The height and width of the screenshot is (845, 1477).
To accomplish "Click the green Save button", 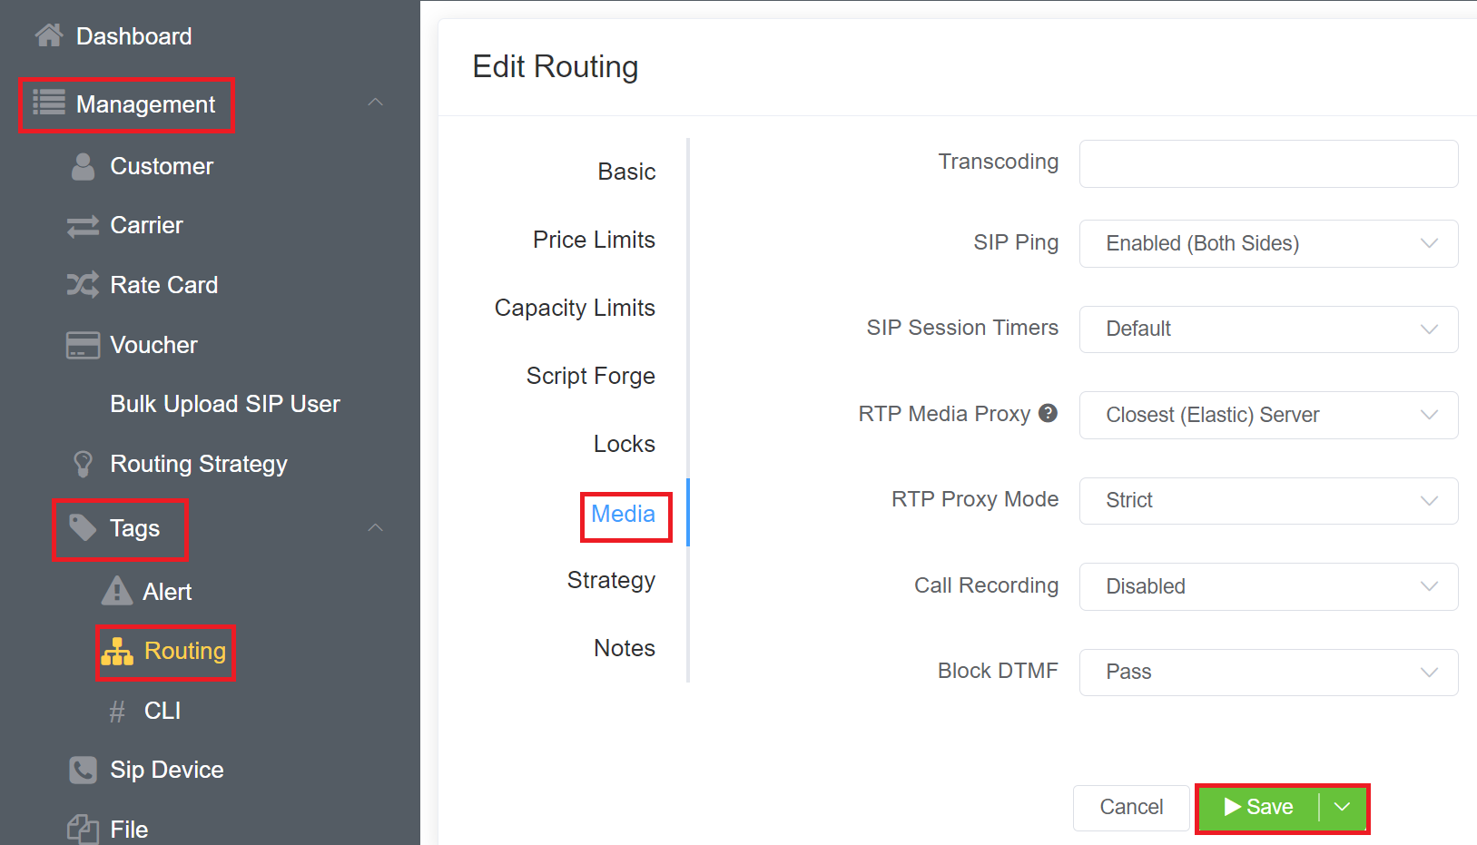I will (x=1258, y=807).
